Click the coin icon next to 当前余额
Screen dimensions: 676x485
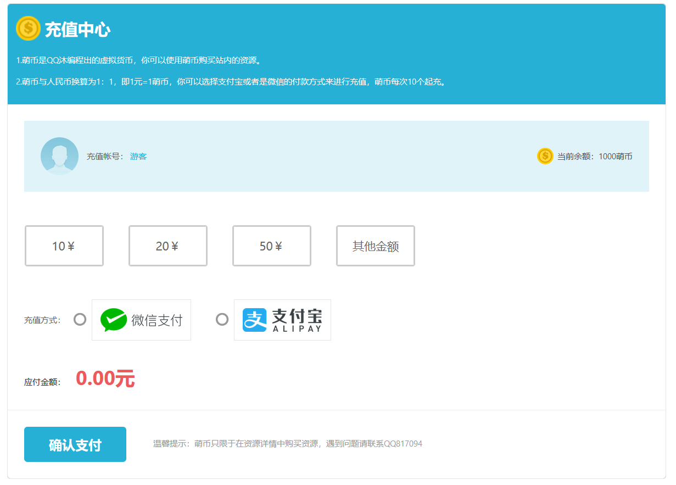pyautogui.click(x=544, y=156)
